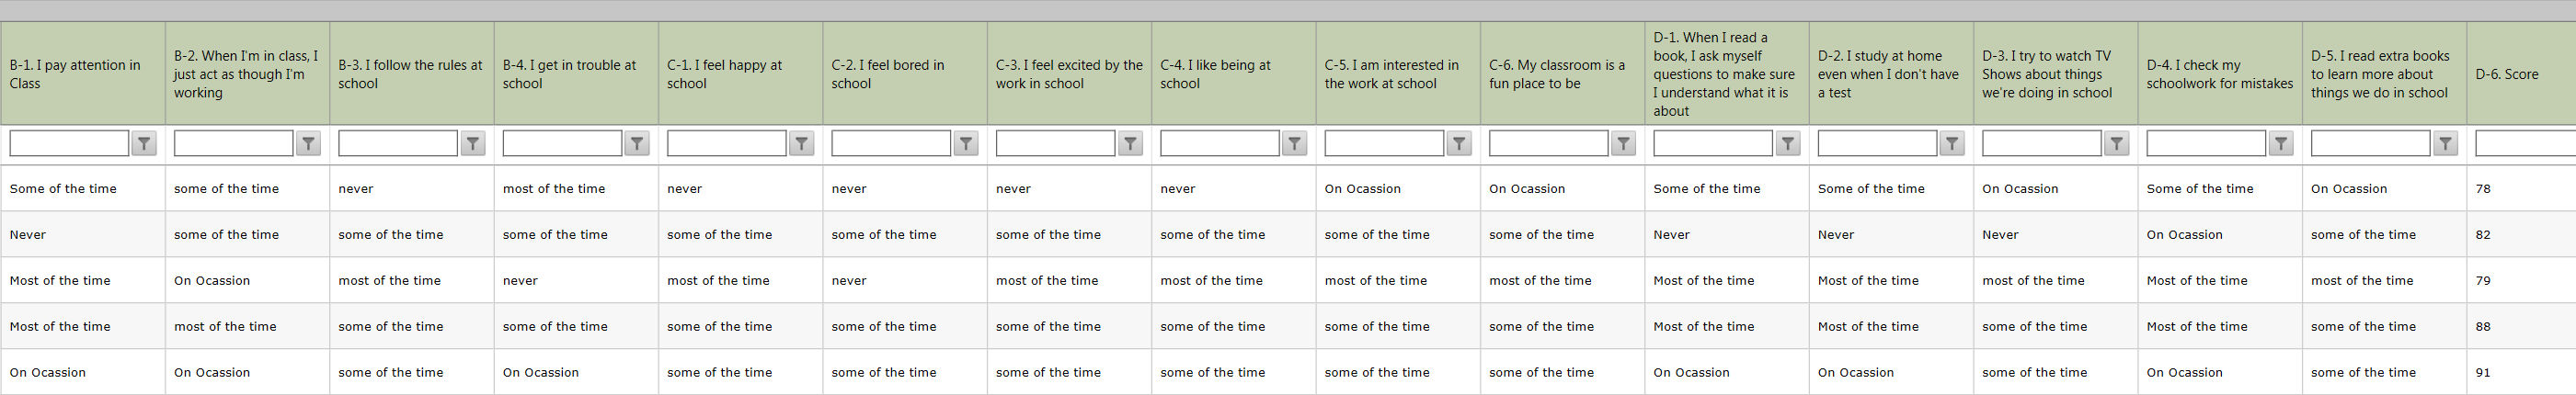Focus filter textbox under C-2 feel bored
The width and height of the screenshot is (2576, 395).
pyautogui.click(x=891, y=144)
